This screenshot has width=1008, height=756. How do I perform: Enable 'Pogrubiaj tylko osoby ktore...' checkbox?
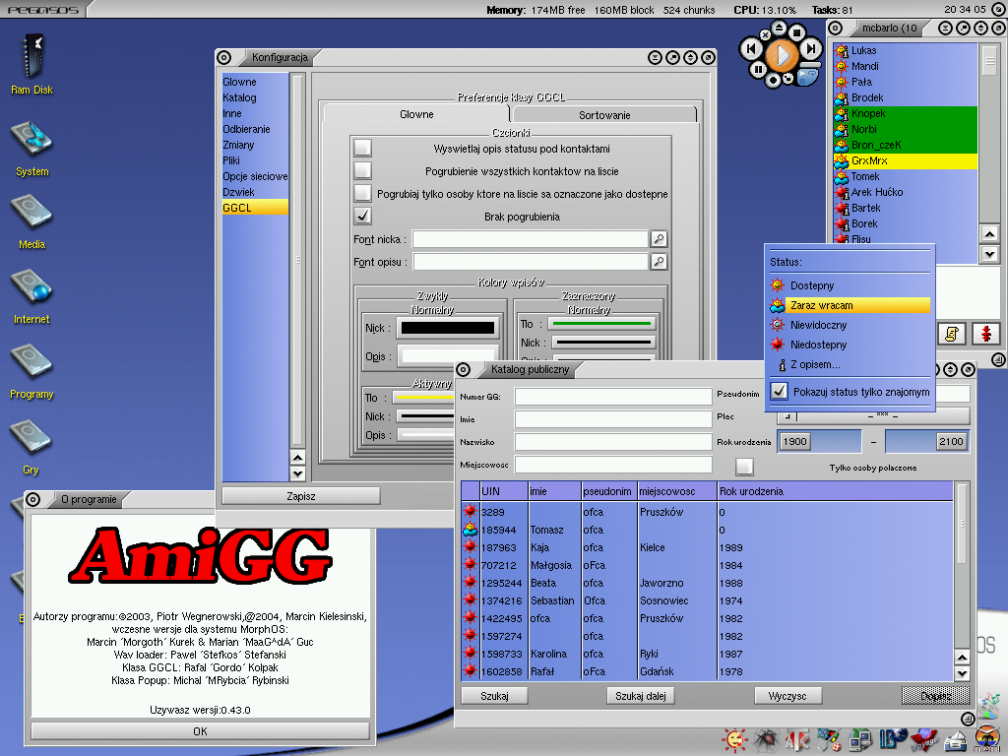click(x=362, y=193)
